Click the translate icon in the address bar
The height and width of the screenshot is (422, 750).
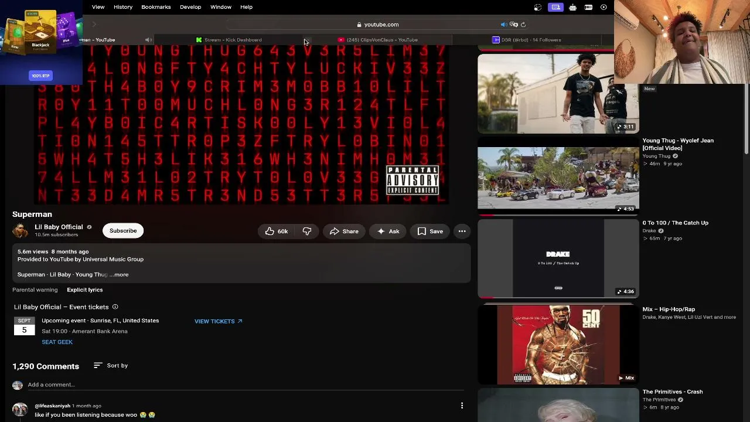point(514,25)
